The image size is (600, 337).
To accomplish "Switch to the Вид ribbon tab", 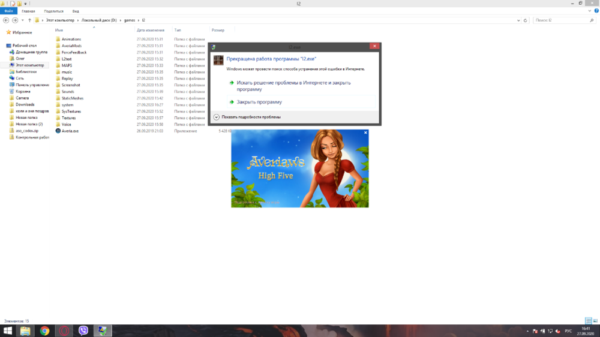I will click(x=76, y=11).
